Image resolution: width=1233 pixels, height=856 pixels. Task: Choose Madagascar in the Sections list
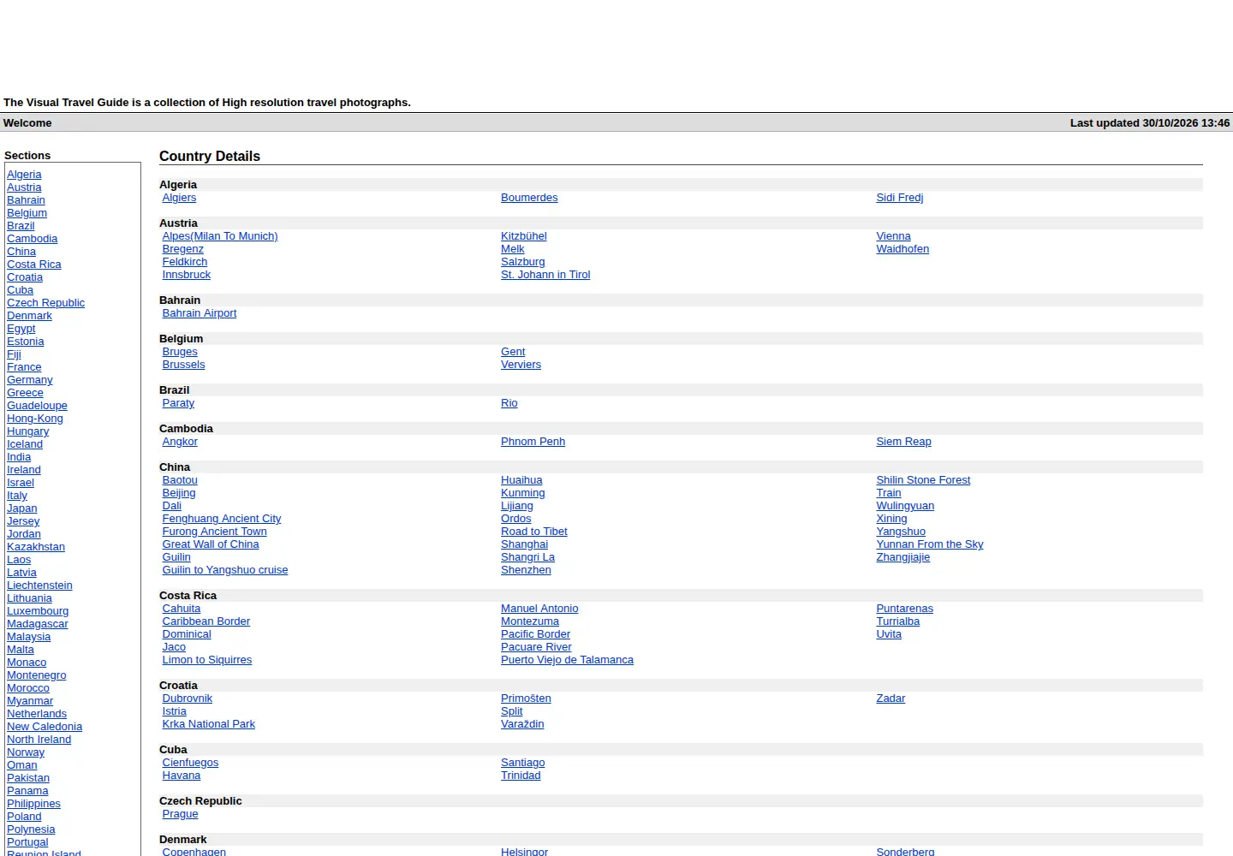tap(38, 624)
